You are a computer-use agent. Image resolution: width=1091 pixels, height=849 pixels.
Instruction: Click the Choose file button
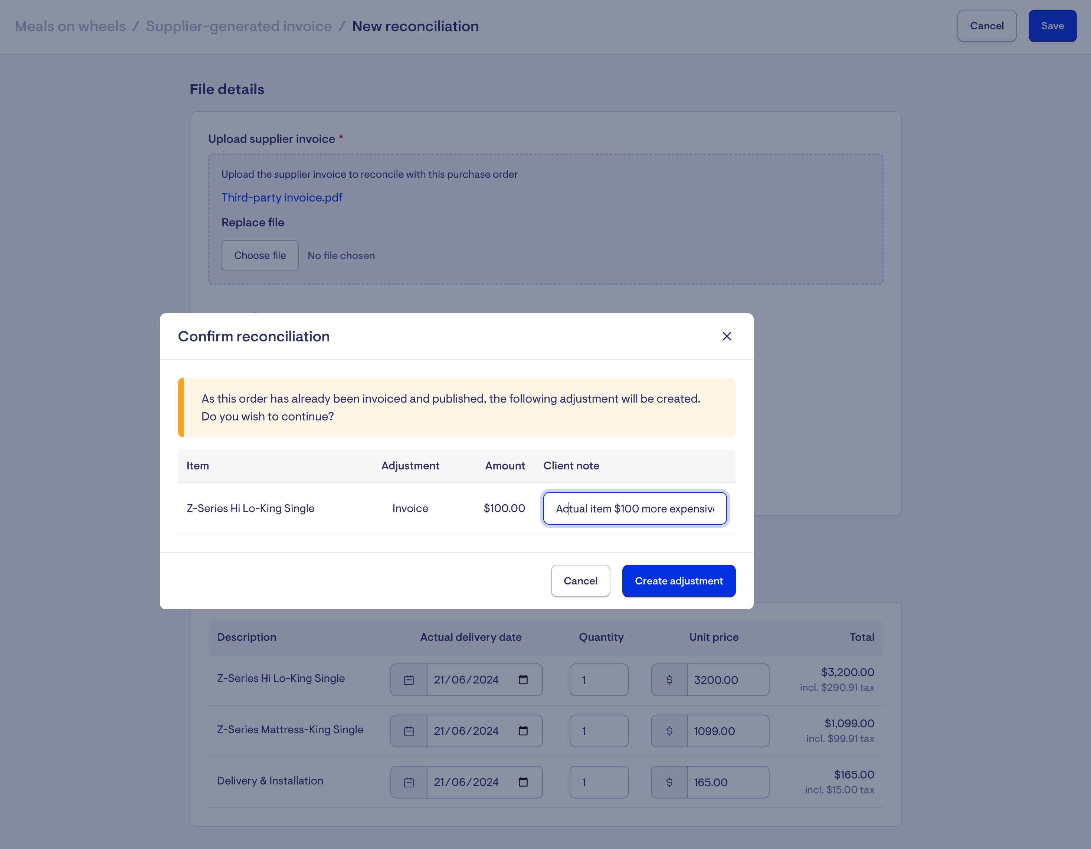pos(260,255)
